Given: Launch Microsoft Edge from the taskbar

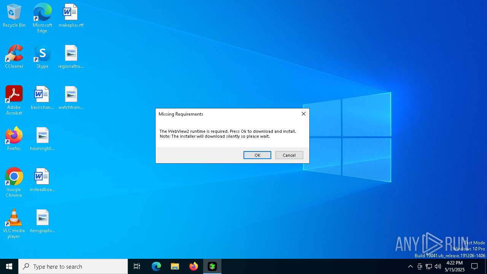Looking at the screenshot, I should [x=156, y=266].
